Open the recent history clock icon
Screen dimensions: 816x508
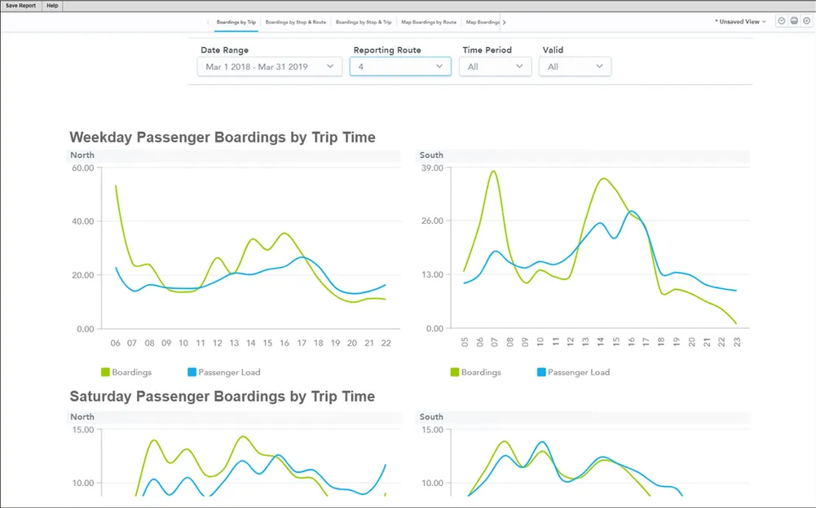coord(781,20)
